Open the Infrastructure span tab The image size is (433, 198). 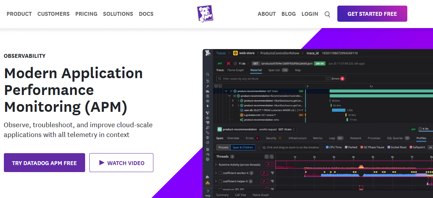(298, 138)
